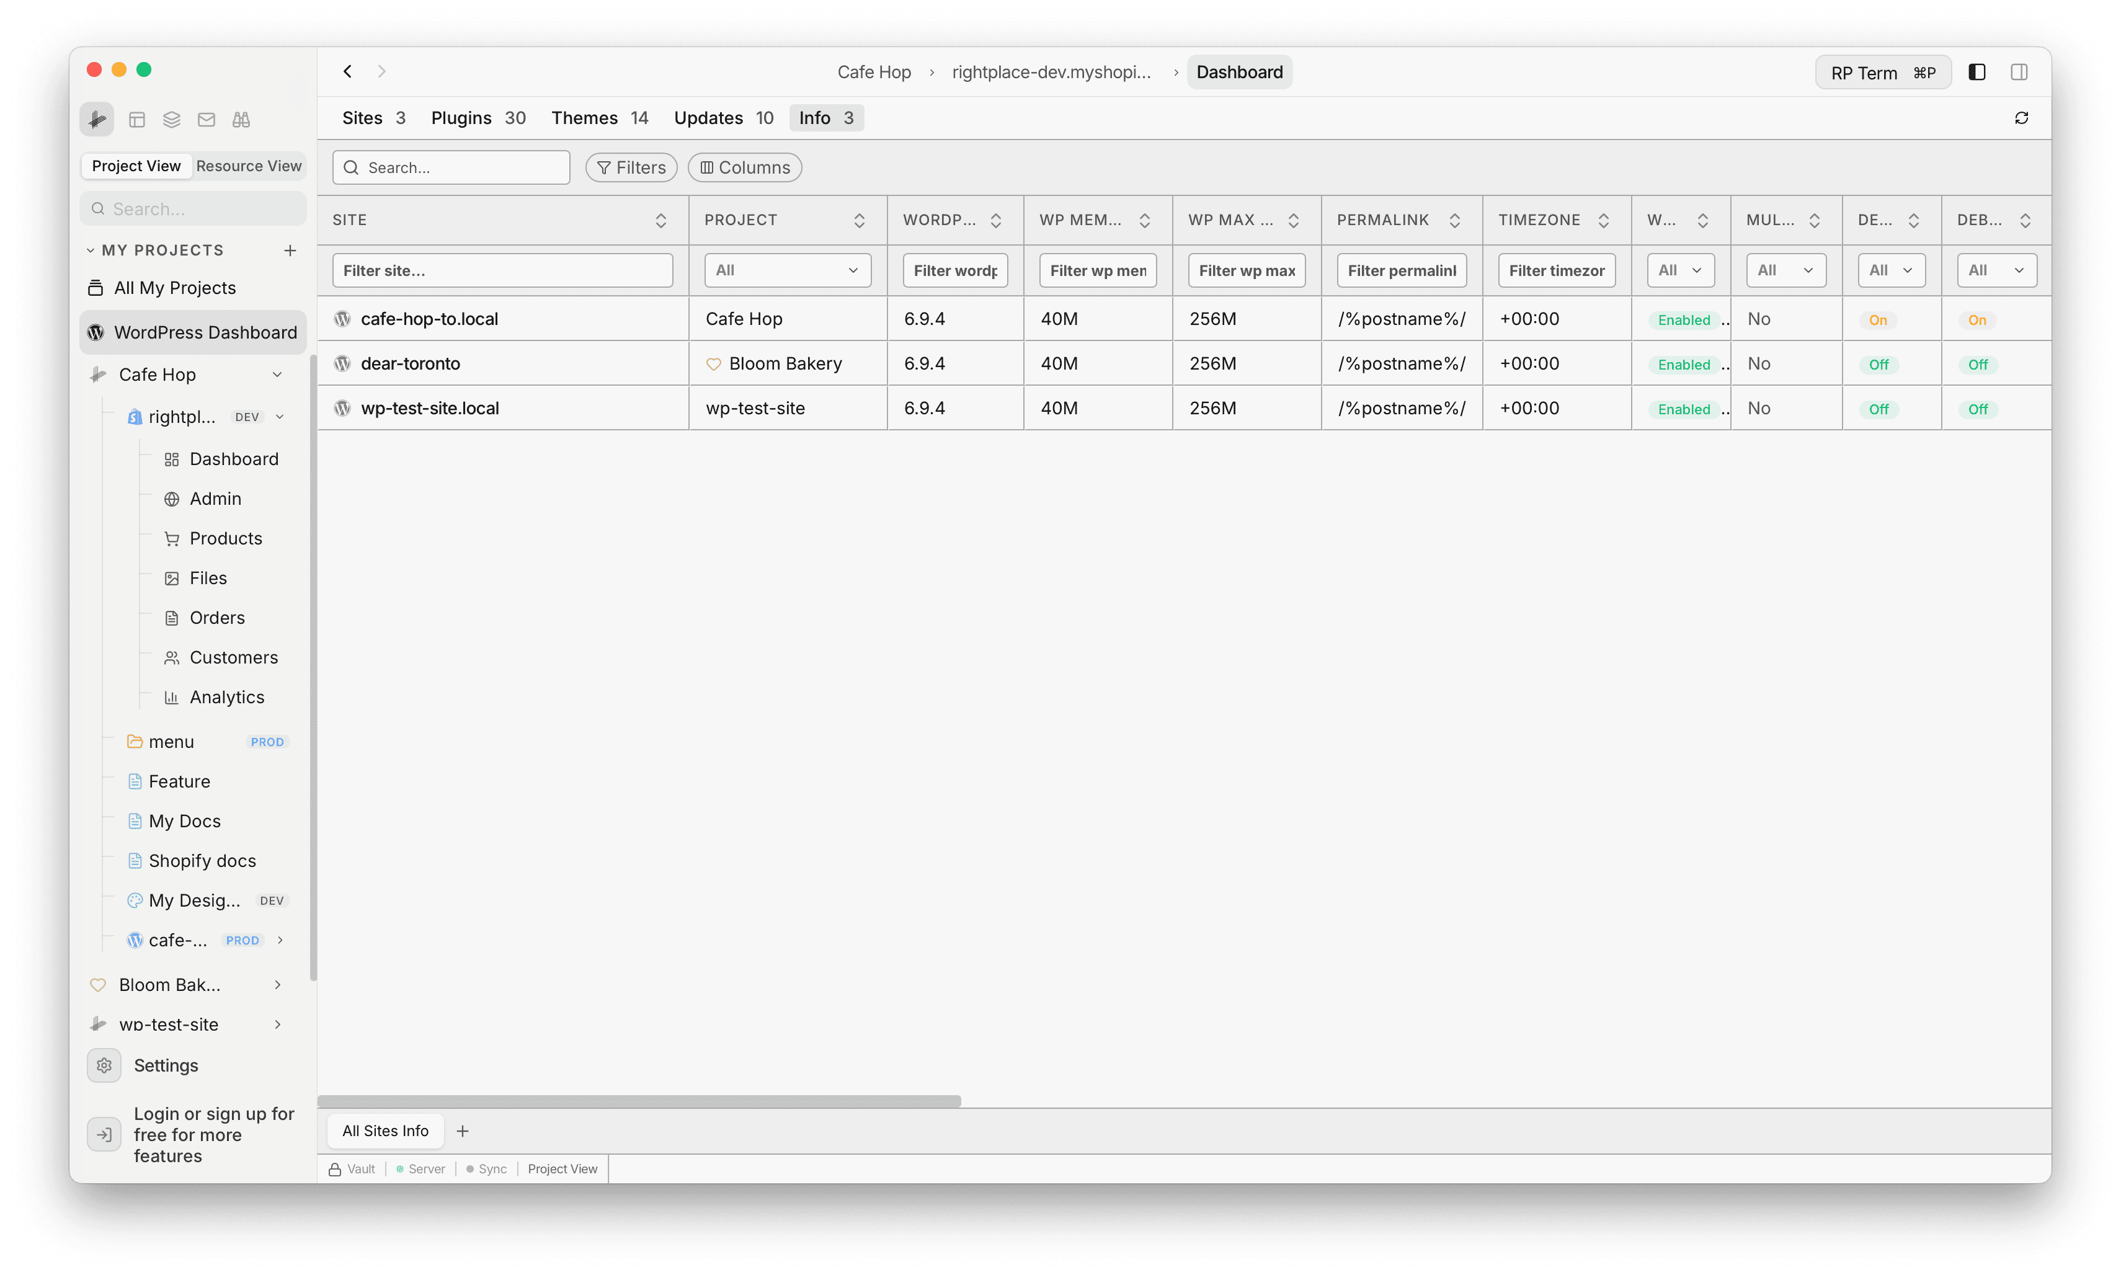2121x1275 pixels.
Task: Switch to the Plugins tab
Action: click(x=461, y=118)
